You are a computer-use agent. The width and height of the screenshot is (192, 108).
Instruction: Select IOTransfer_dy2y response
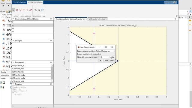(x=31, y=78)
